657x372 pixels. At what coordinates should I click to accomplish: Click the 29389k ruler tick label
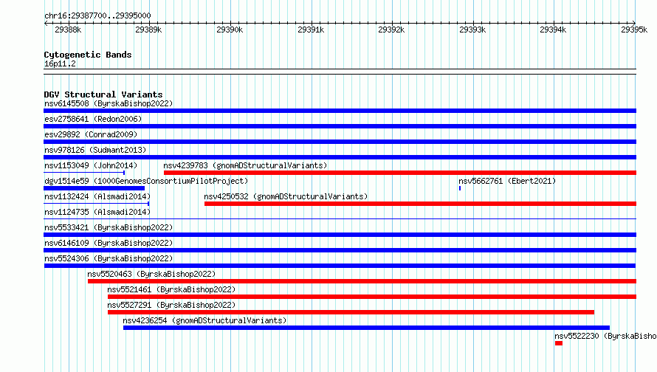148,30
